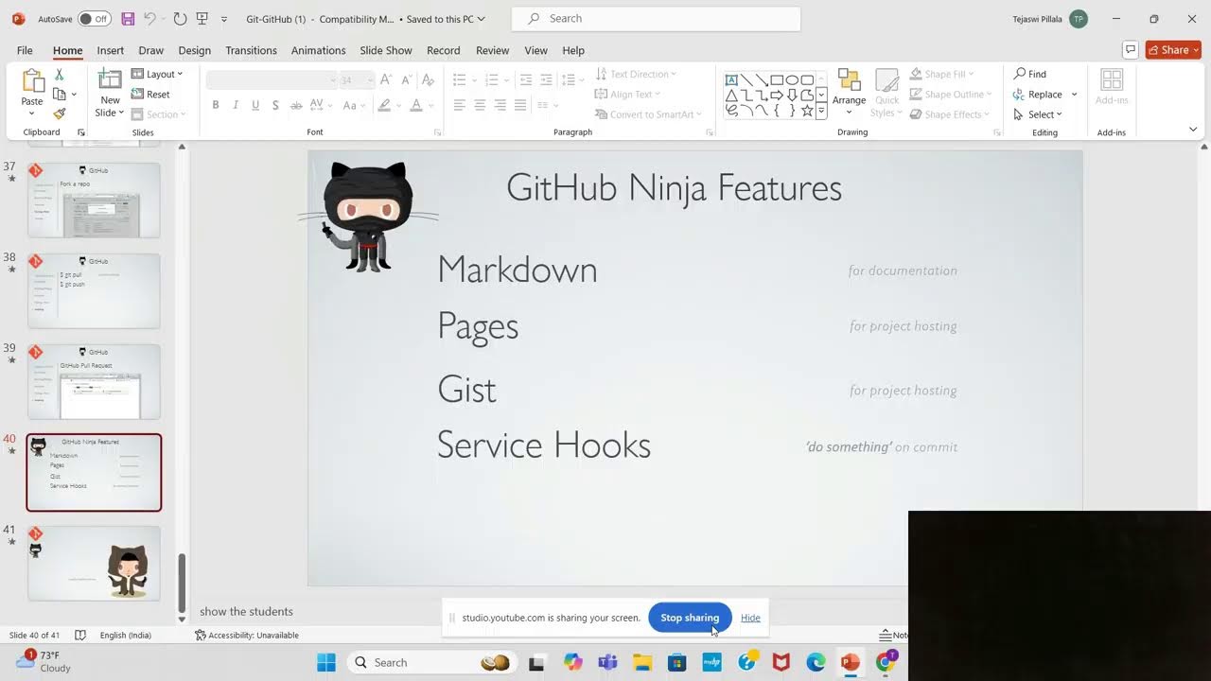Select the oval shape in gallery

pos(792,80)
